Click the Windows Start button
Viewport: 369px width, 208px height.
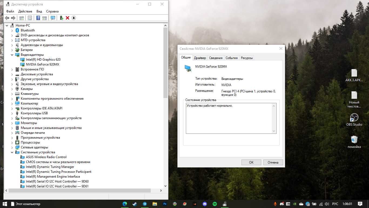(x=5, y=204)
